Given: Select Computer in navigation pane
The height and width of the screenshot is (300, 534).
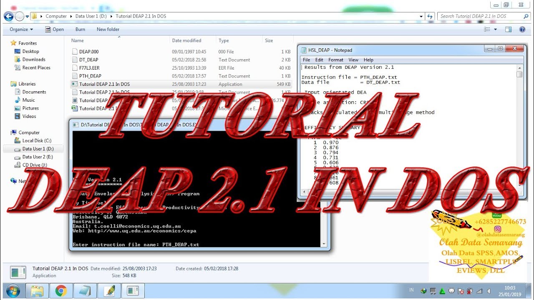Looking at the screenshot, I should pos(29,132).
